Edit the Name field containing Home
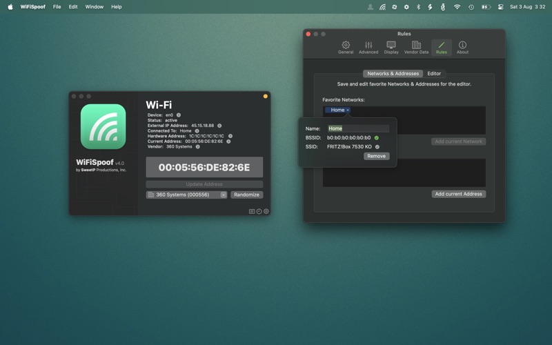Screen dimensions: 552x345 (x=358, y=128)
